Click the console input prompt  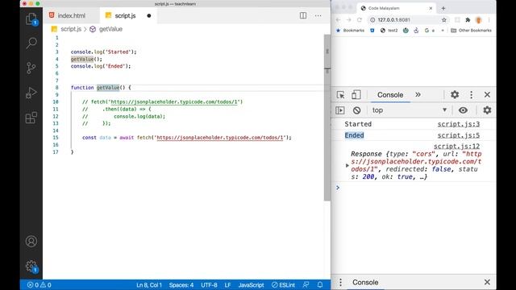414,188
